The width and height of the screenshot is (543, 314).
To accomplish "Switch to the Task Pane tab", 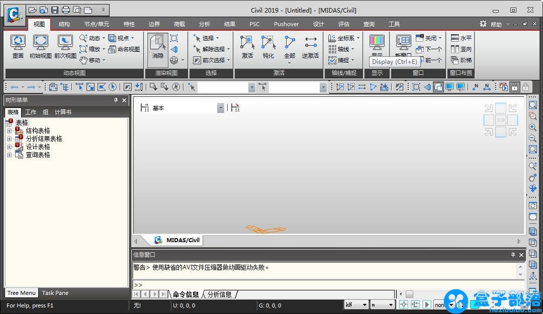I will click(x=55, y=293).
